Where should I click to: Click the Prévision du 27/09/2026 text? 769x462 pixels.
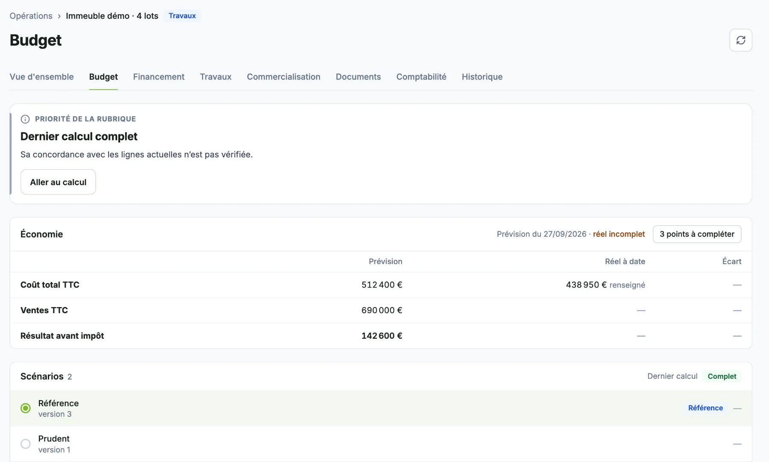(541, 234)
